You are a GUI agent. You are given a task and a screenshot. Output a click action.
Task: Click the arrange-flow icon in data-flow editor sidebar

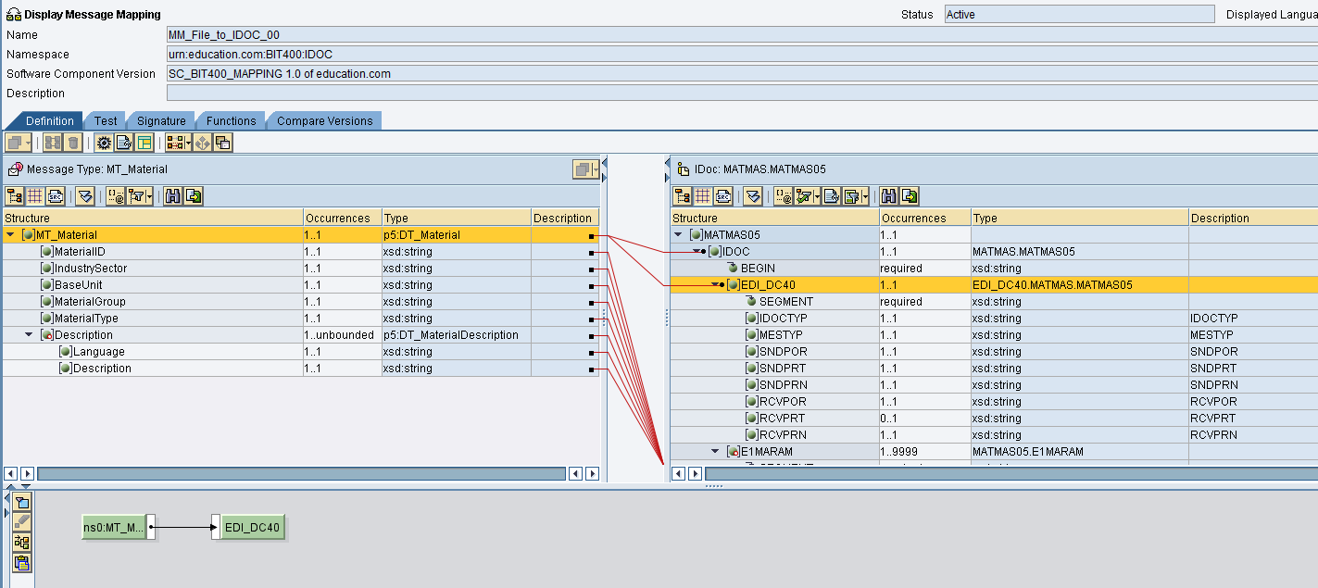(x=22, y=543)
